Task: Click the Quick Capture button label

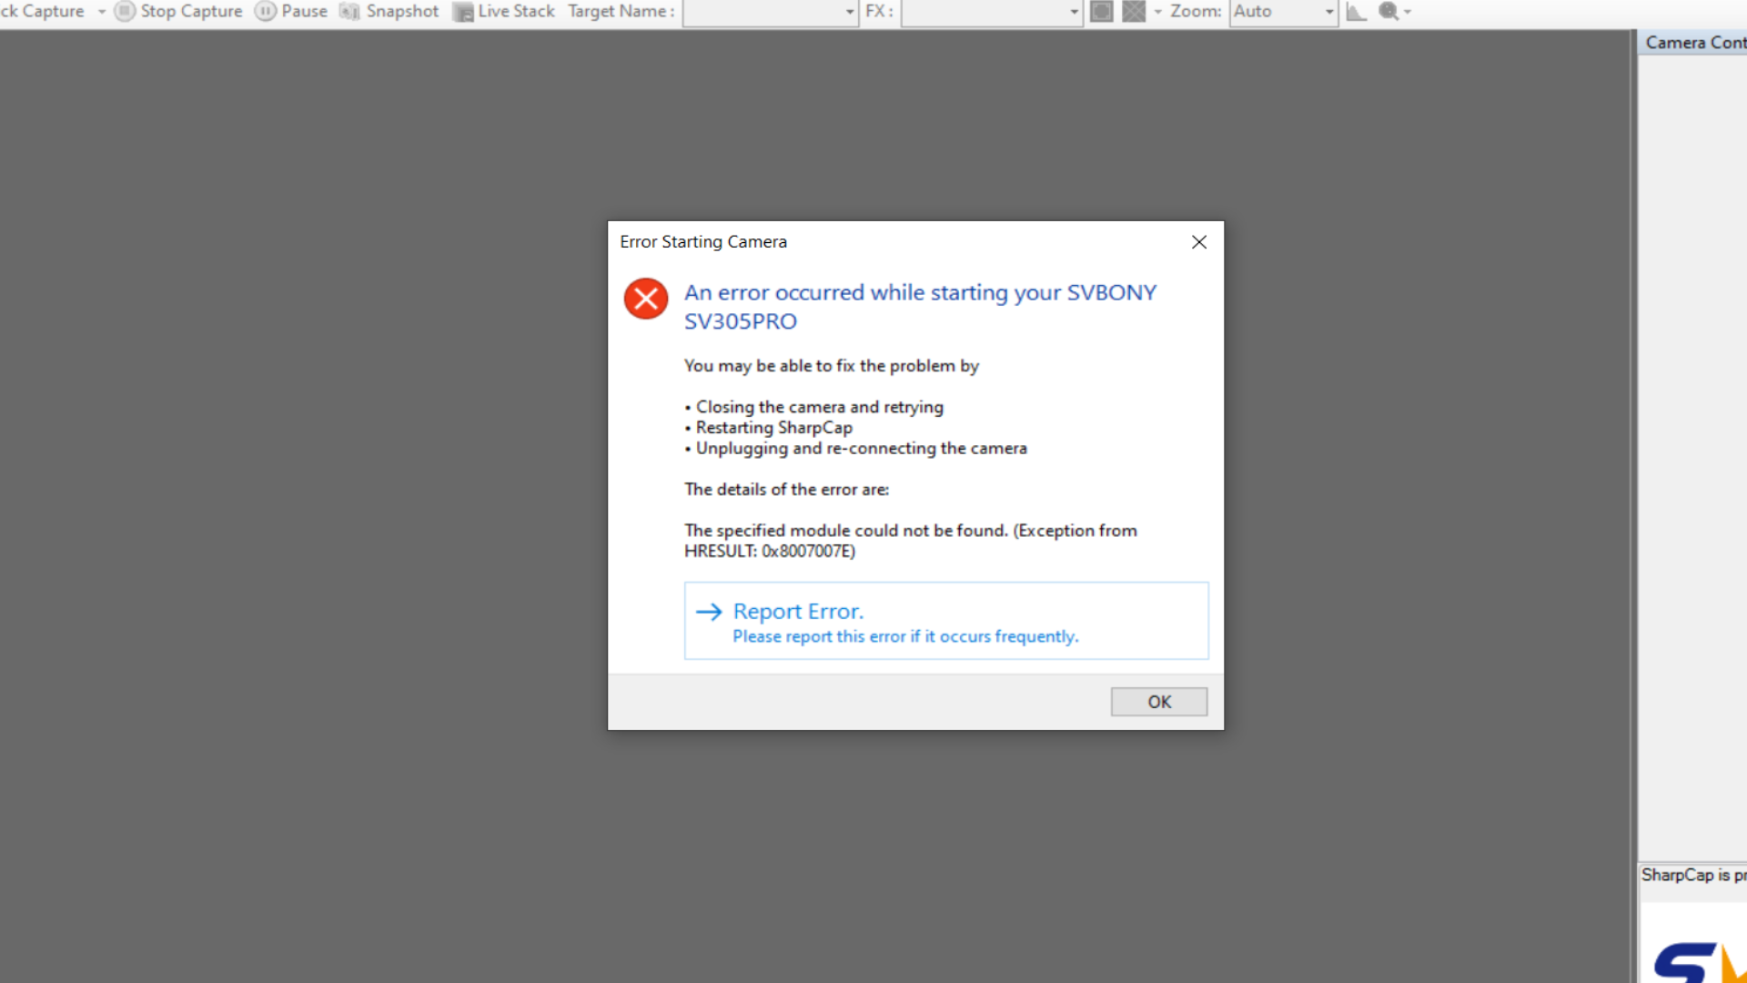Action: point(43,11)
